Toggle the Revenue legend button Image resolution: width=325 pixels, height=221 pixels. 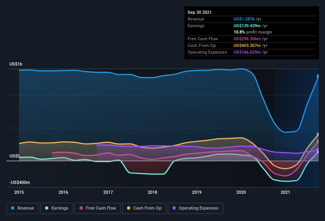click(23, 208)
